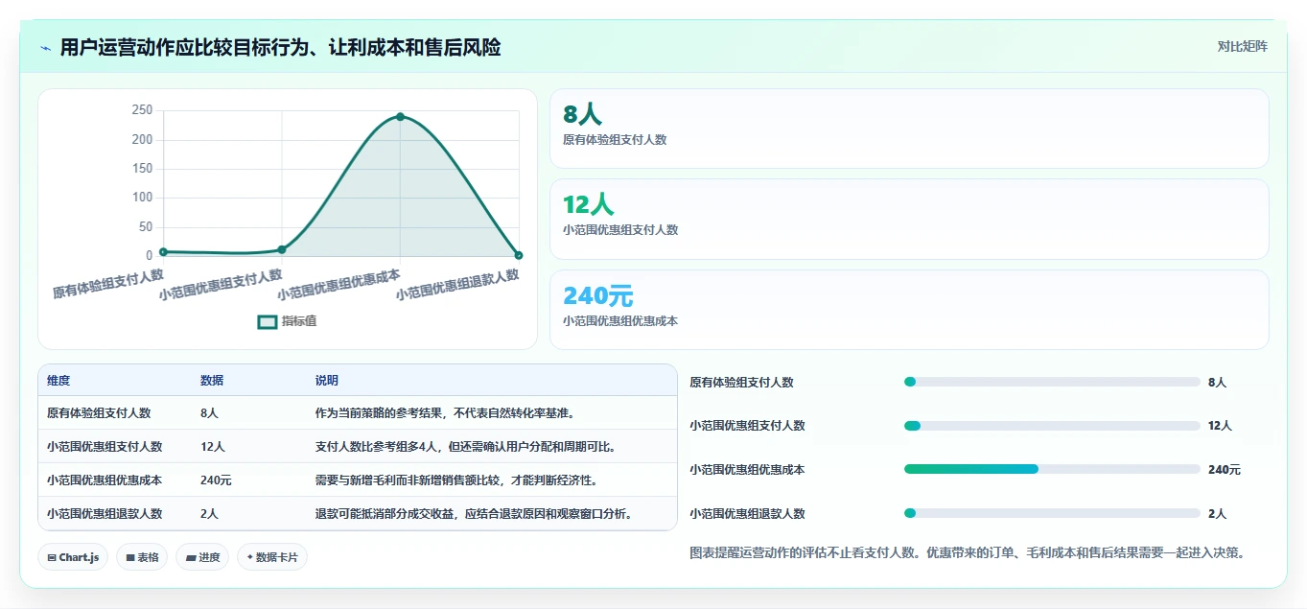Toggle the 指标值 legend swatch

(x=268, y=321)
